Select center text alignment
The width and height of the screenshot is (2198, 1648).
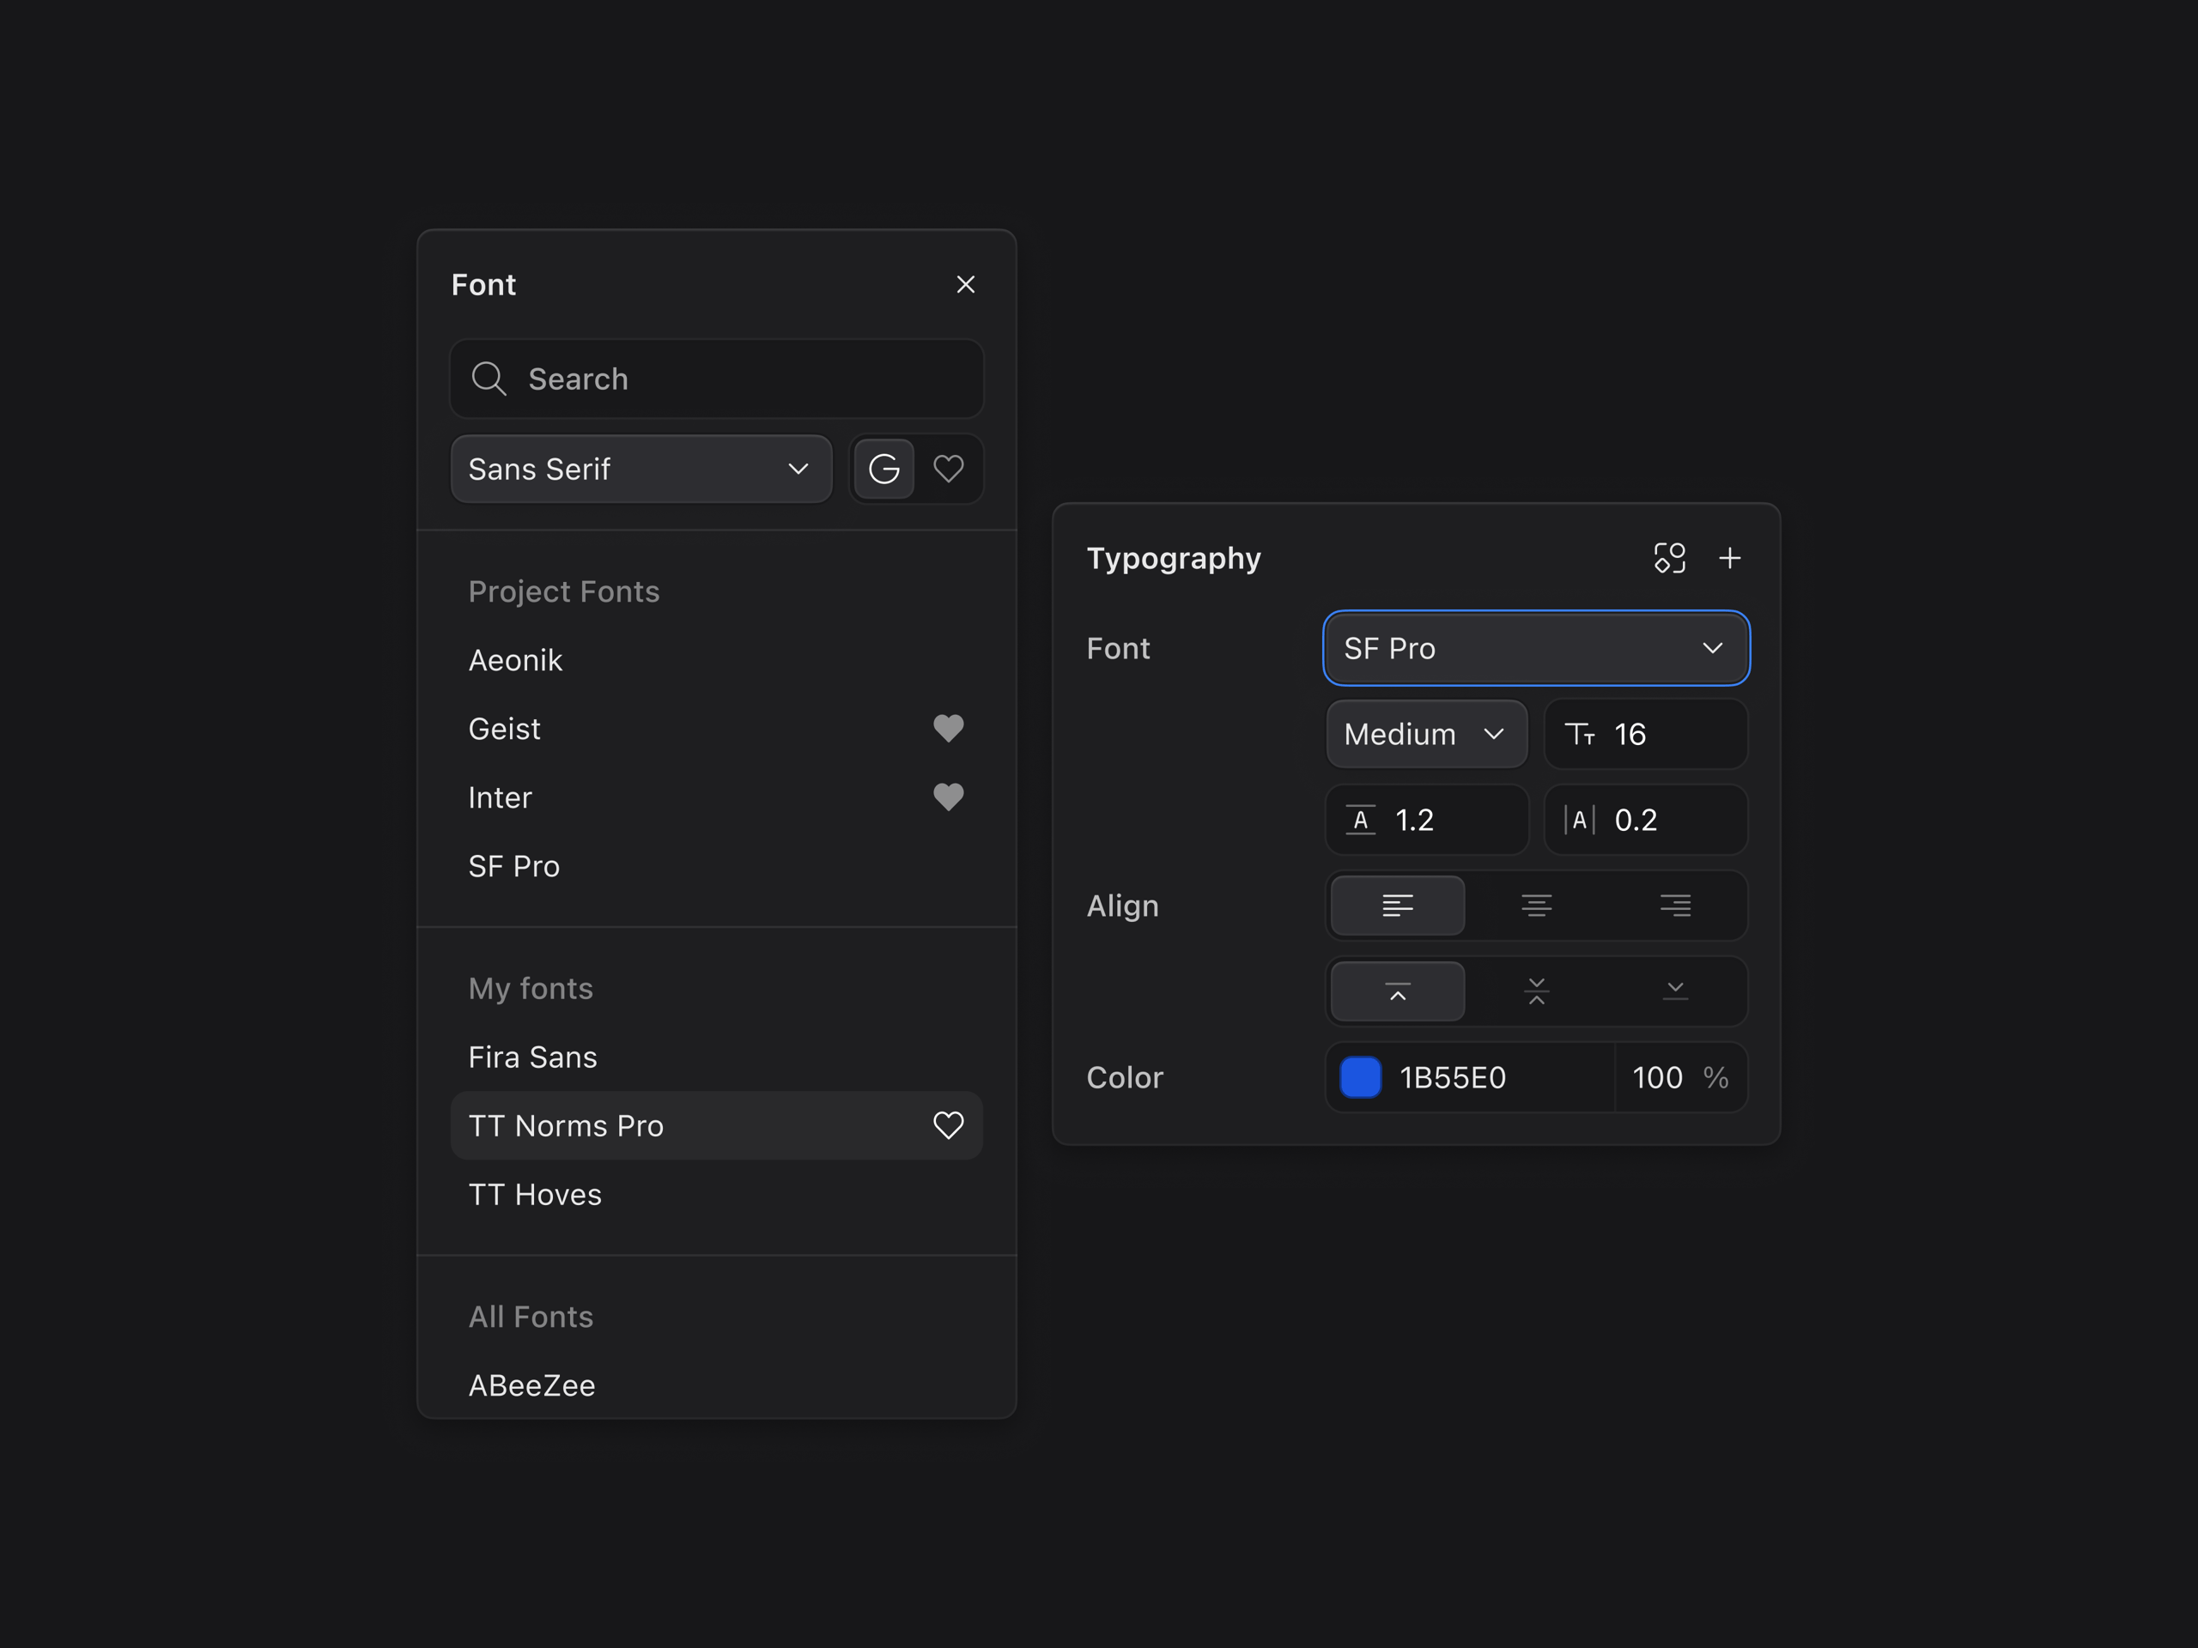click(x=1536, y=905)
